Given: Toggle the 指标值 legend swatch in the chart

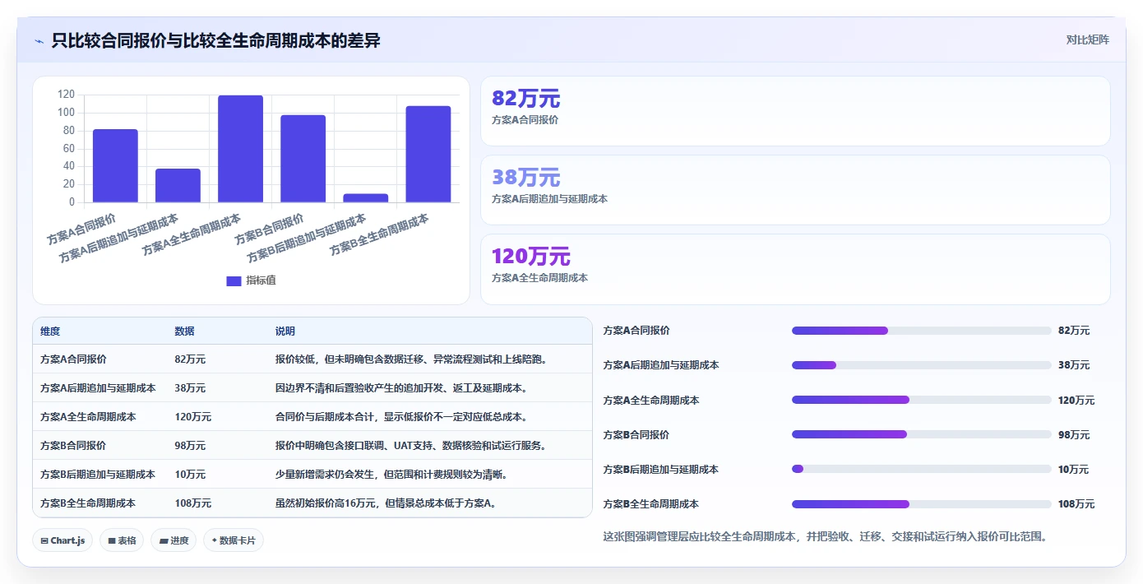Looking at the screenshot, I should click(234, 280).
